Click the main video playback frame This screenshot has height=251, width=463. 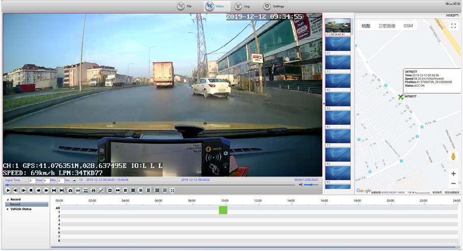(162, 95)
